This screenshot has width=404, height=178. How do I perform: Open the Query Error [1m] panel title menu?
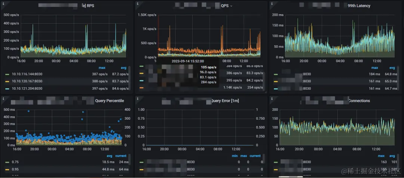click(225, 101)
